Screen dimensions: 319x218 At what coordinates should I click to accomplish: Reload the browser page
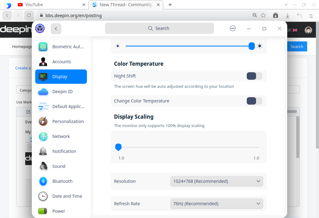coord(29,16)
